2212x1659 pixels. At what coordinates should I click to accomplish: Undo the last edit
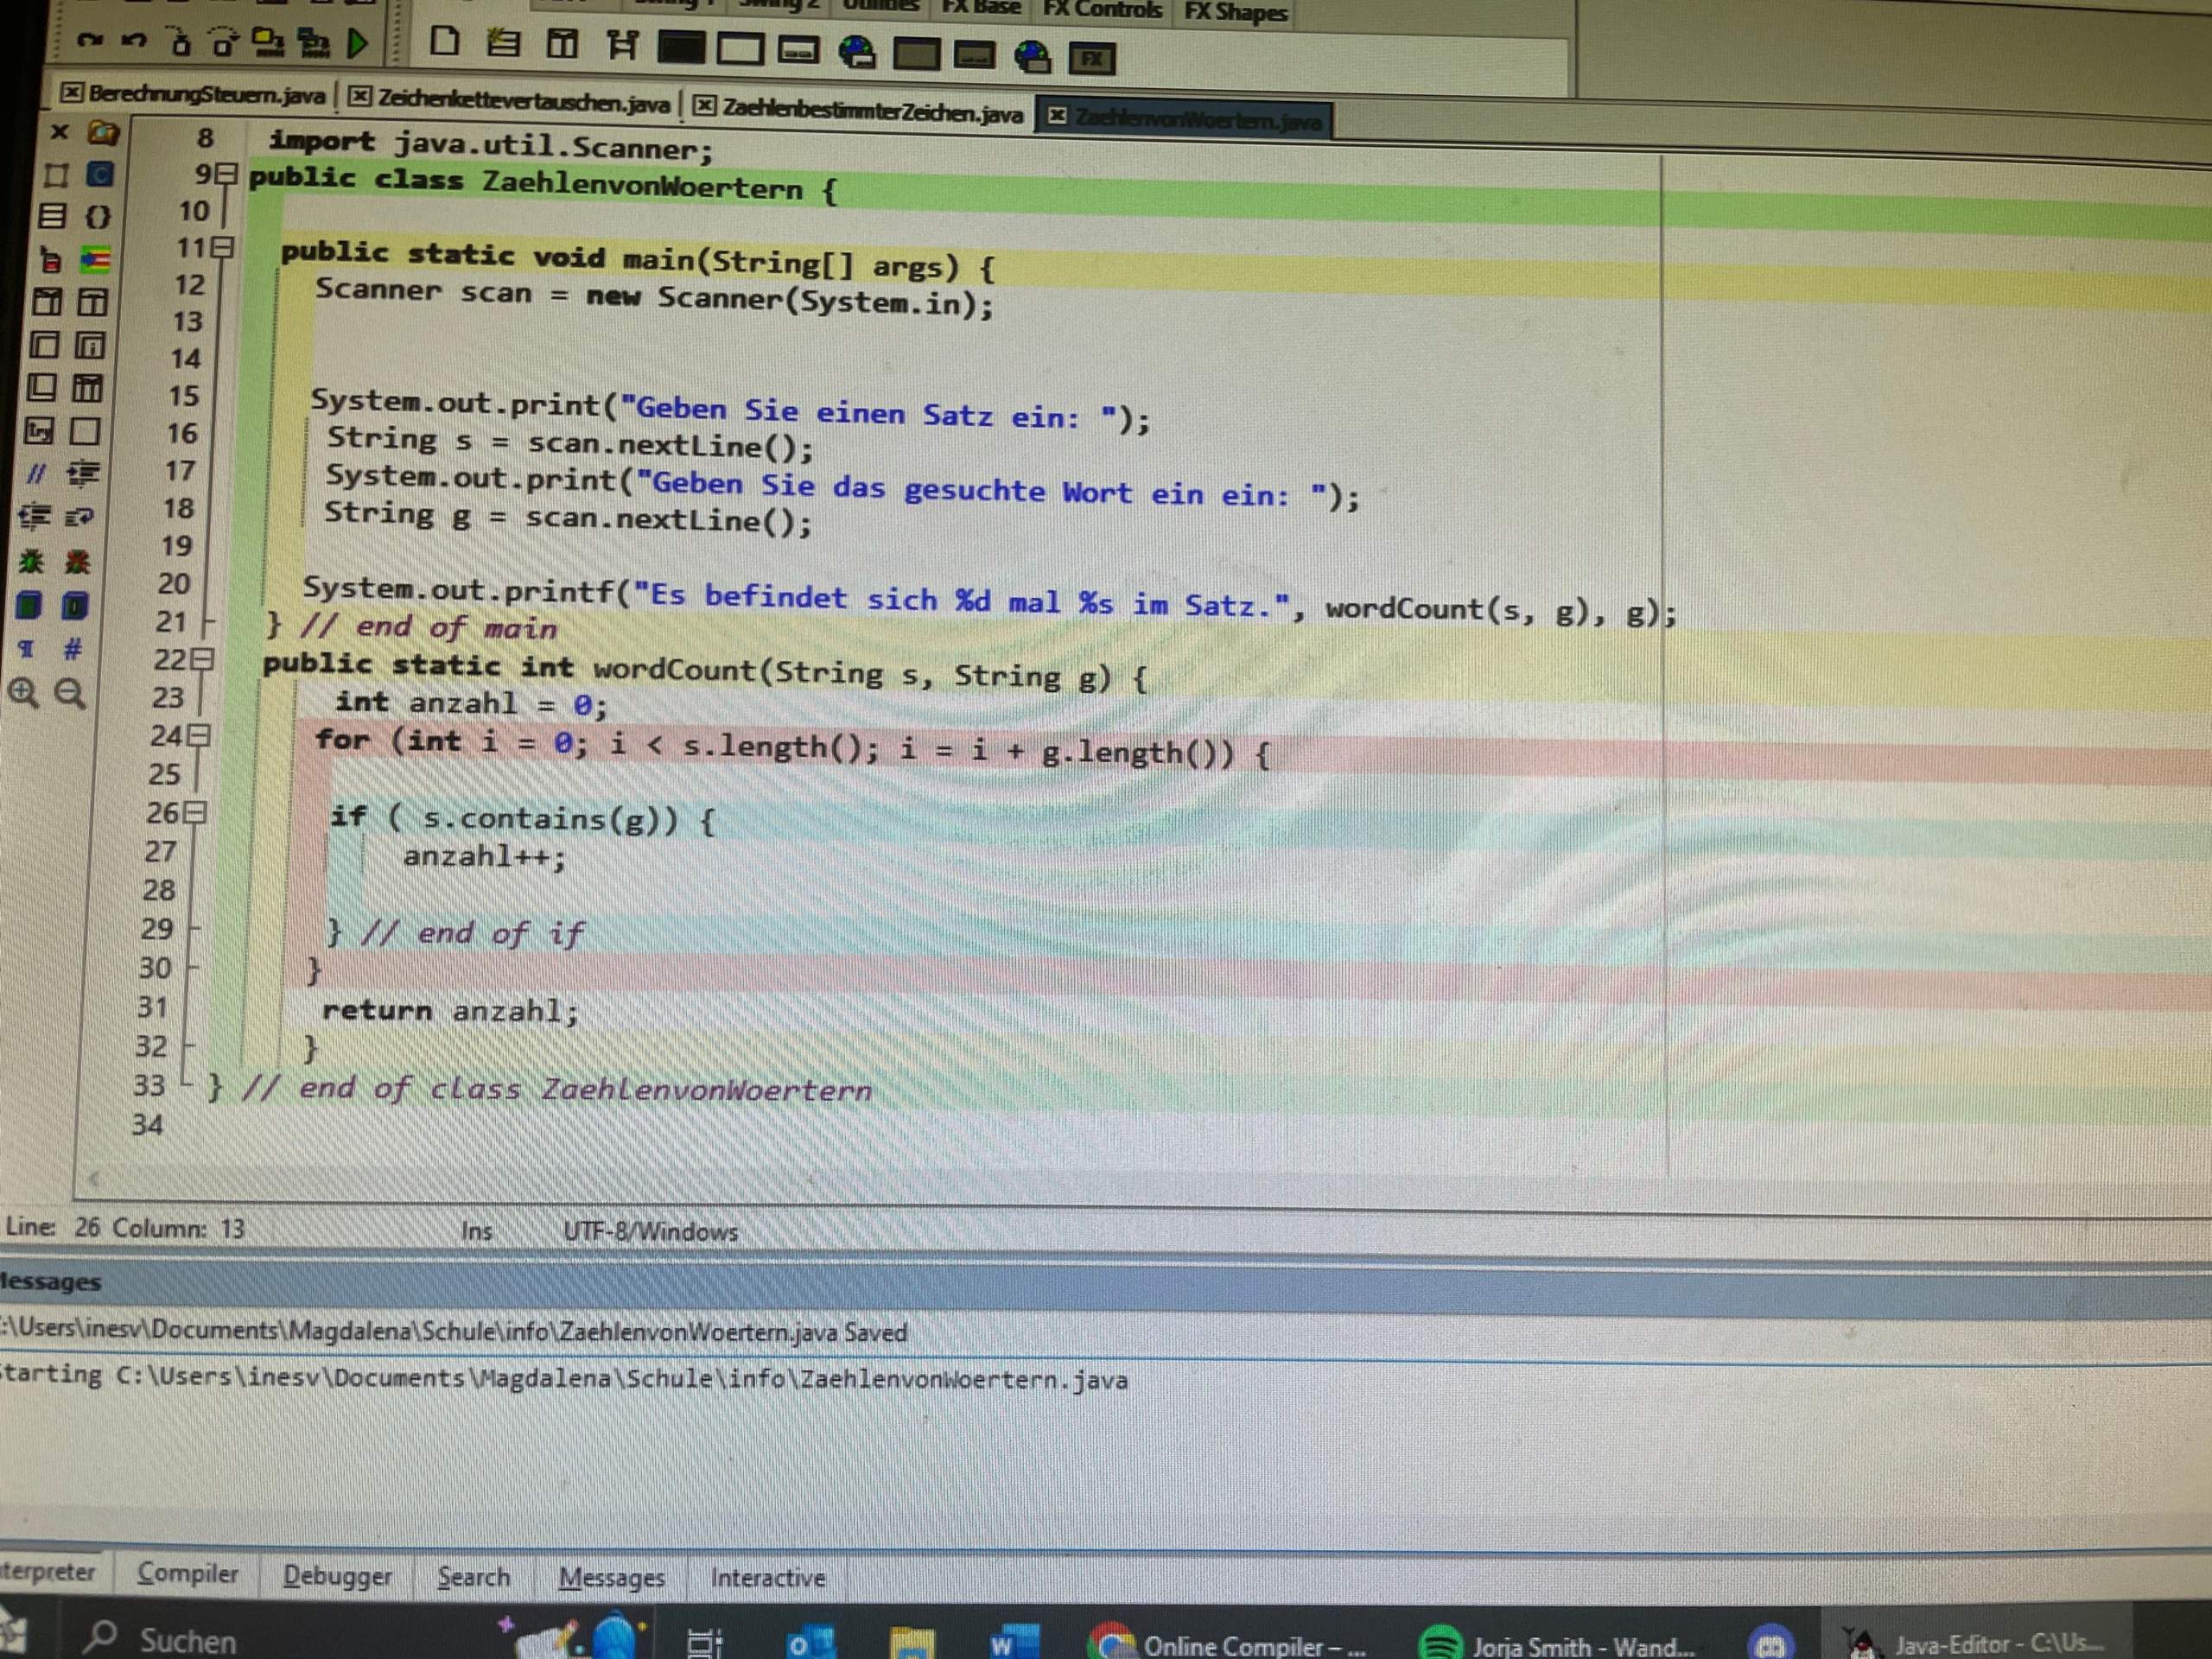point(133,41)
